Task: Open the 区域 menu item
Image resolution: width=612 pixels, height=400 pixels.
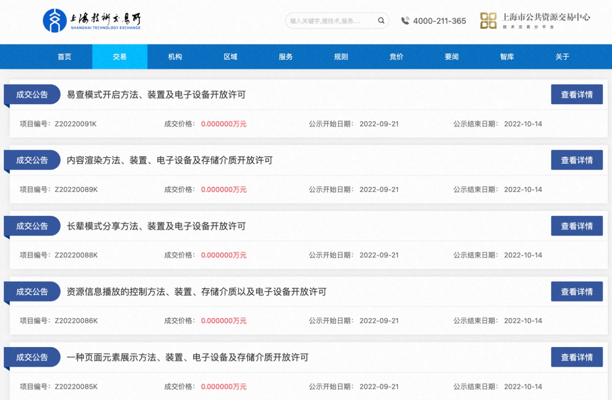Action: click(230, 56)
